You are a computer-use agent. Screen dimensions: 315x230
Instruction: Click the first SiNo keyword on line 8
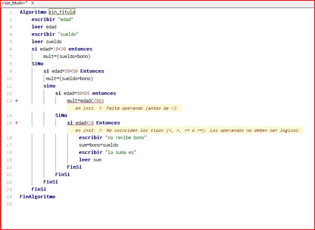[37, 64]
